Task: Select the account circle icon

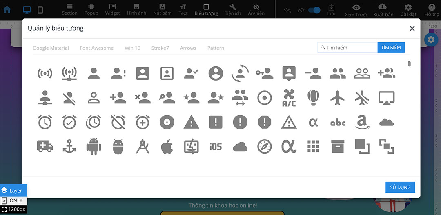Action: tap(216, 73)
